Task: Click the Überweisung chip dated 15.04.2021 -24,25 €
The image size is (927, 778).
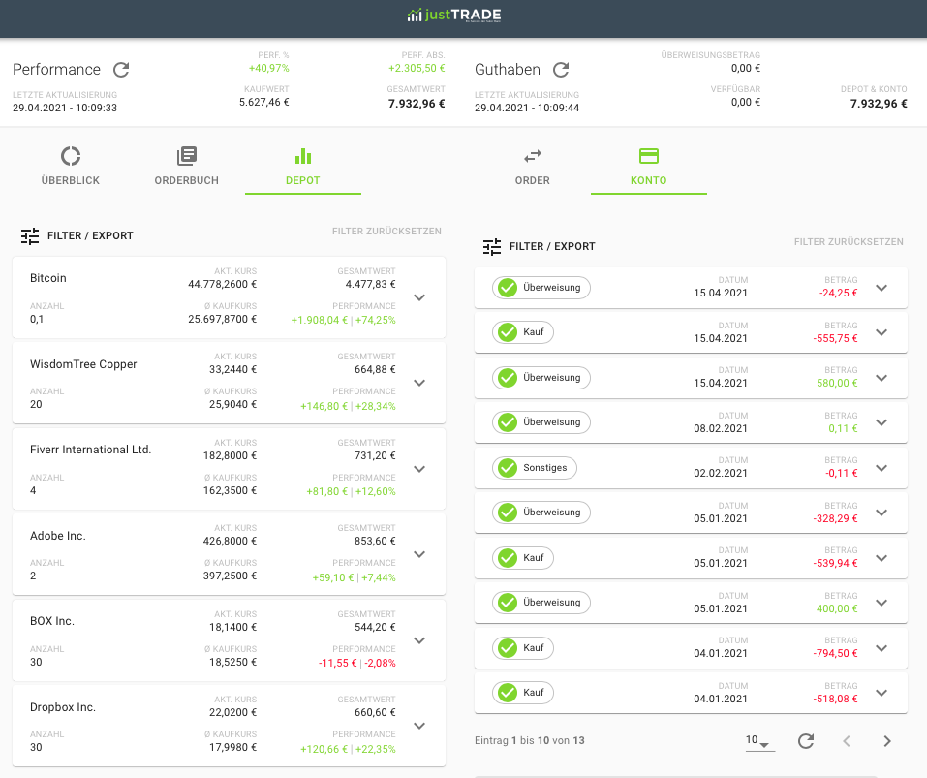Action: point(541,288)
